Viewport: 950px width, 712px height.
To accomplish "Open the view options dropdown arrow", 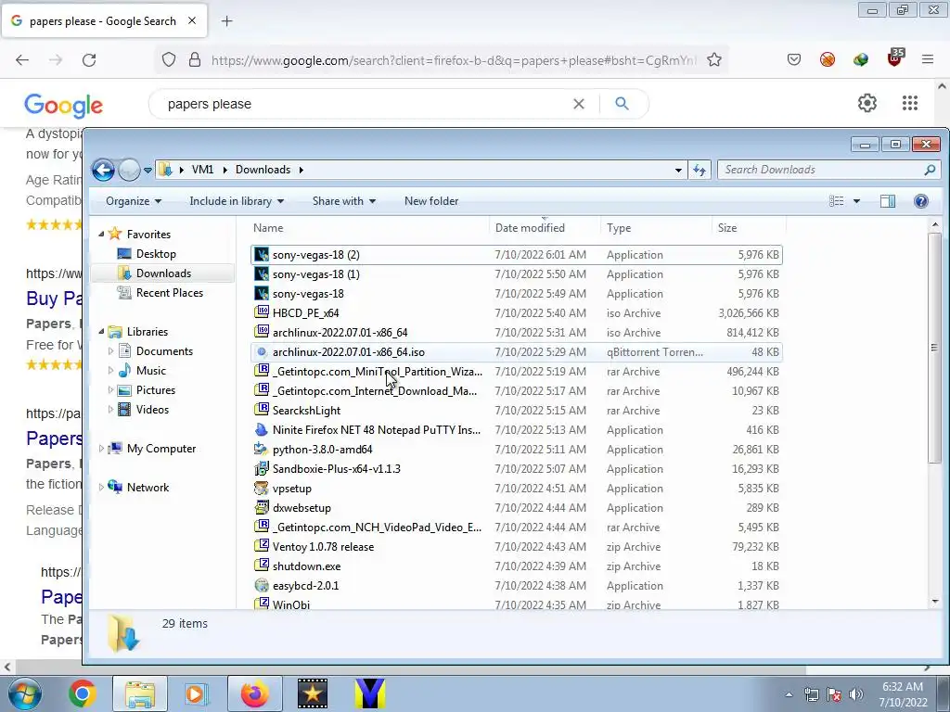I will (856, 201).
